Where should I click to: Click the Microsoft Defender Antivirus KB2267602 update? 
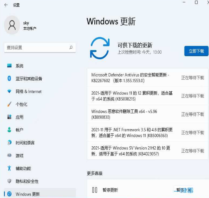148,78
